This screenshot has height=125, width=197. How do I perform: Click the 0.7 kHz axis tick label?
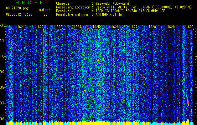pos(3,103)
